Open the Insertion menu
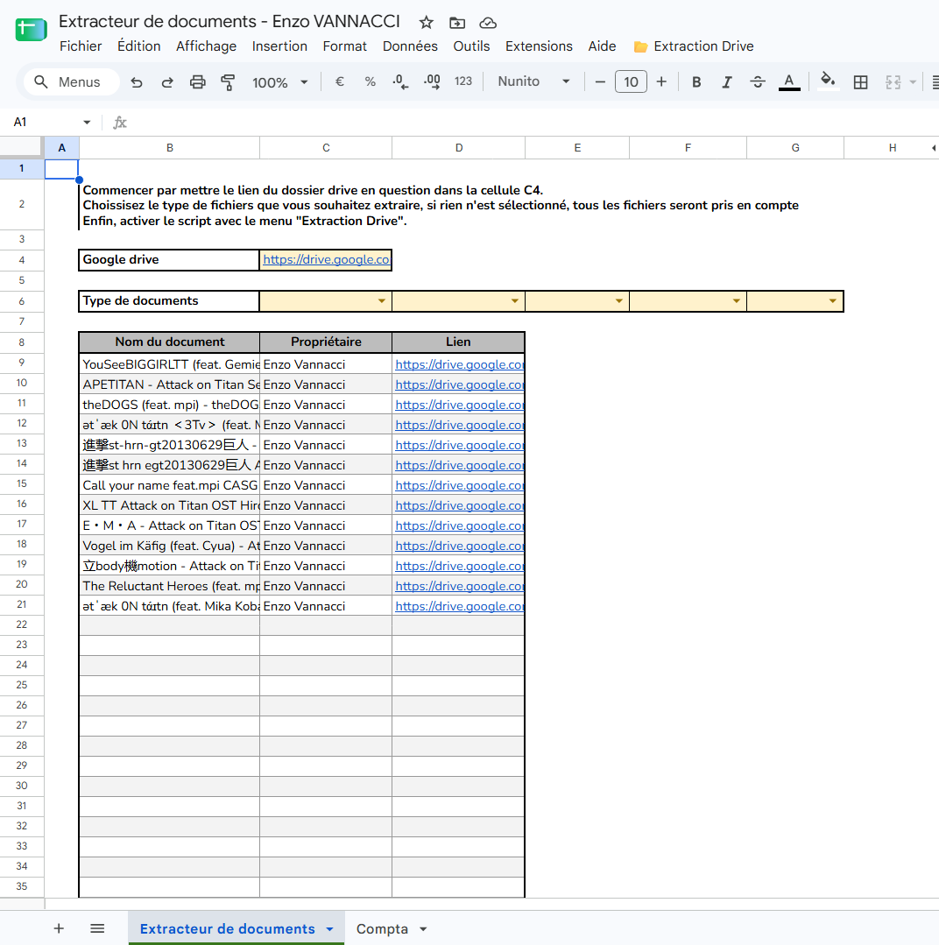The image size is (939, 945). click(279, 46)
